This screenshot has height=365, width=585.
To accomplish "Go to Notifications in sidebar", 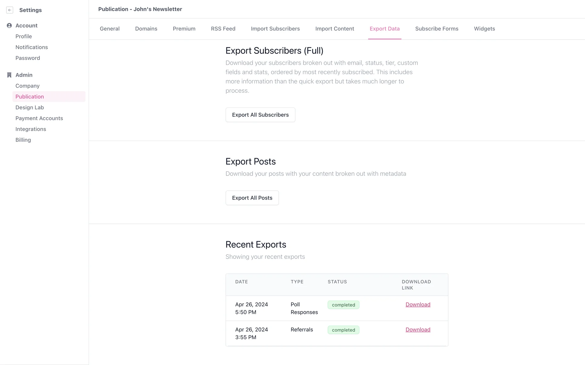I will click(x=31, y=47).
